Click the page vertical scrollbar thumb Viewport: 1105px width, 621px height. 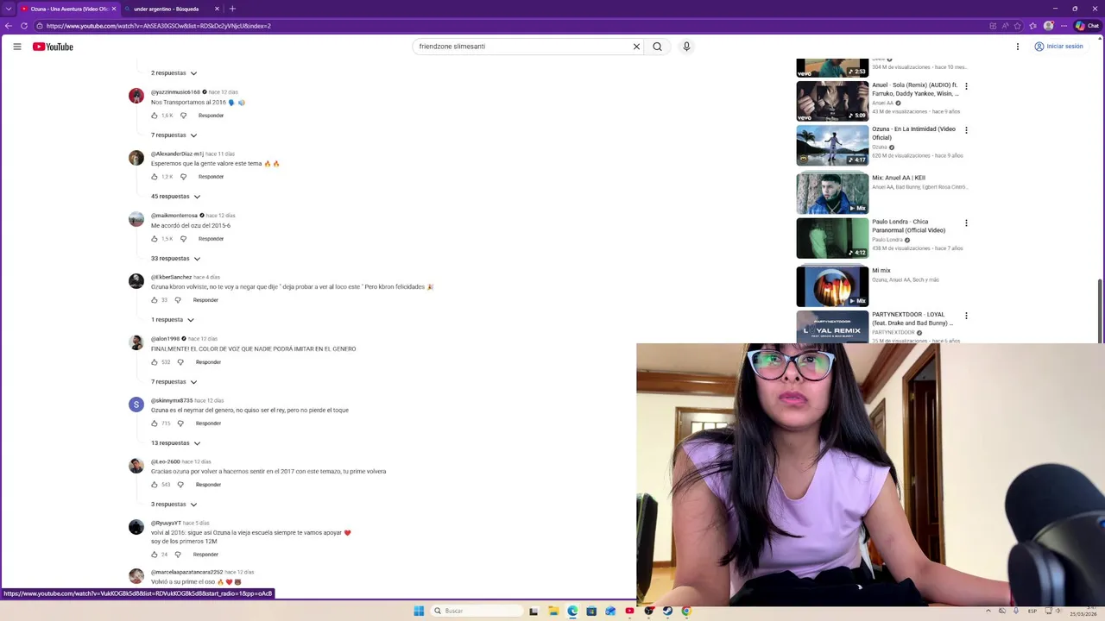click(1100, 310)
